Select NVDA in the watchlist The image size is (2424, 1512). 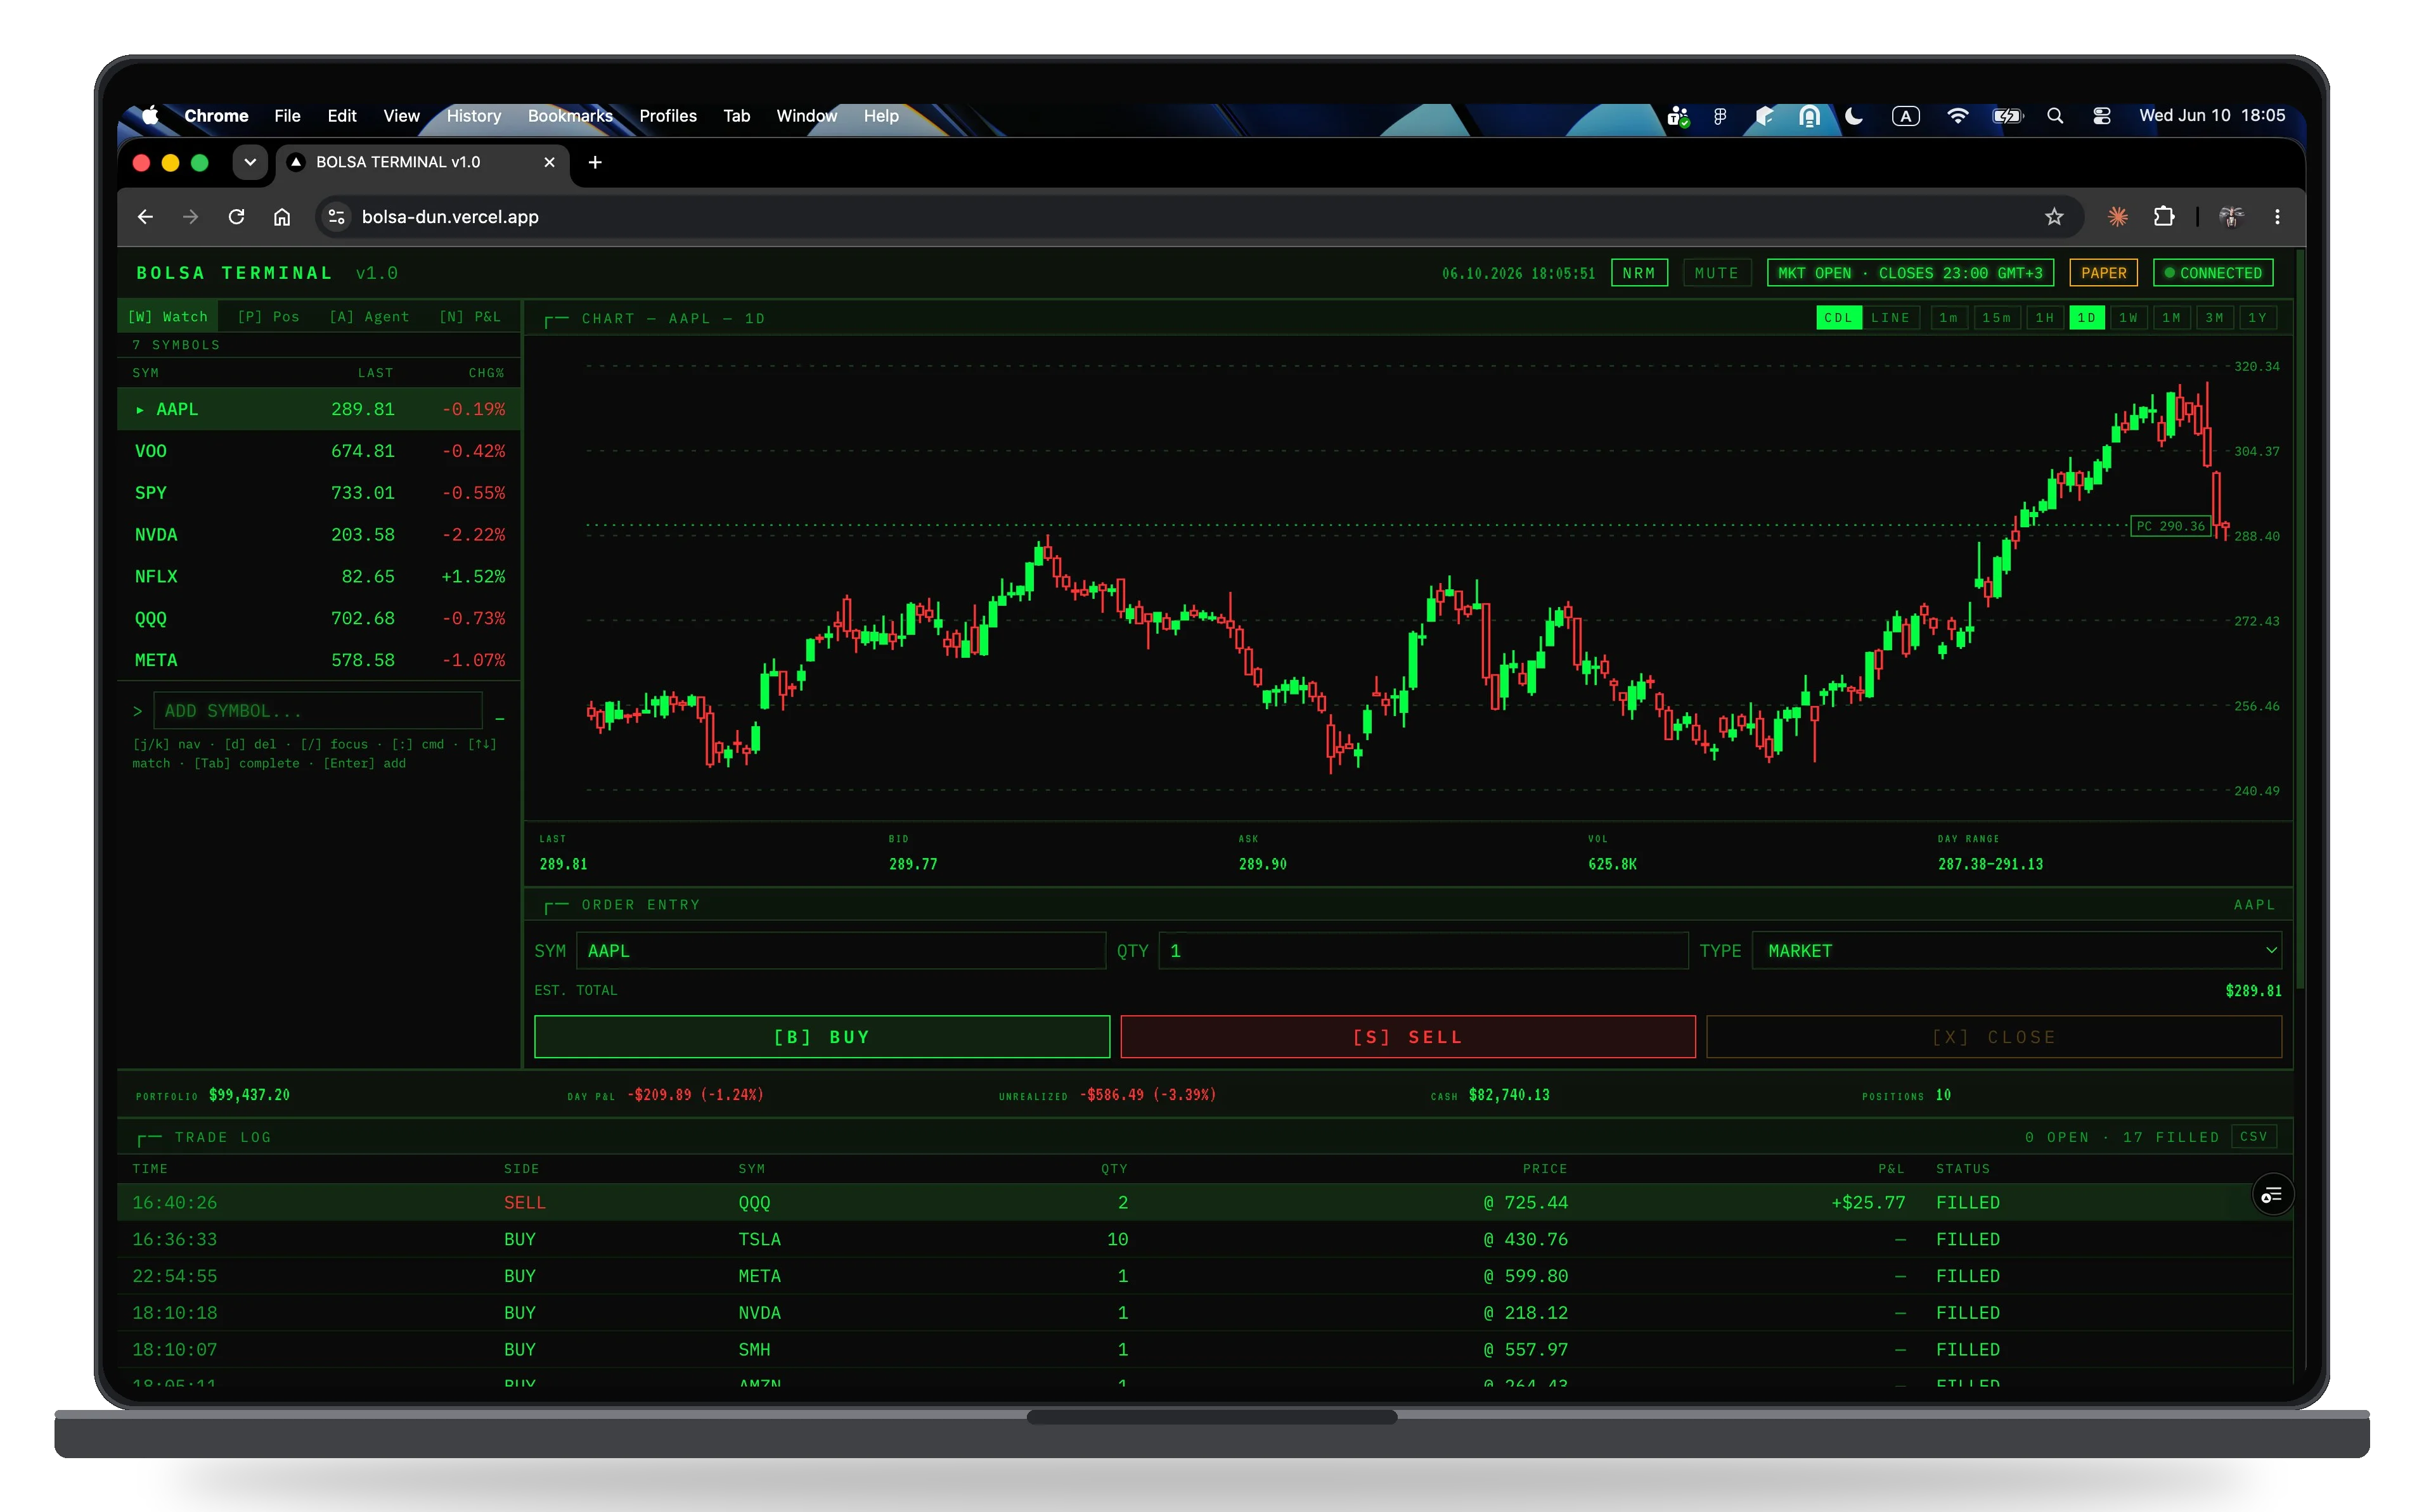[x=319, y=535]
